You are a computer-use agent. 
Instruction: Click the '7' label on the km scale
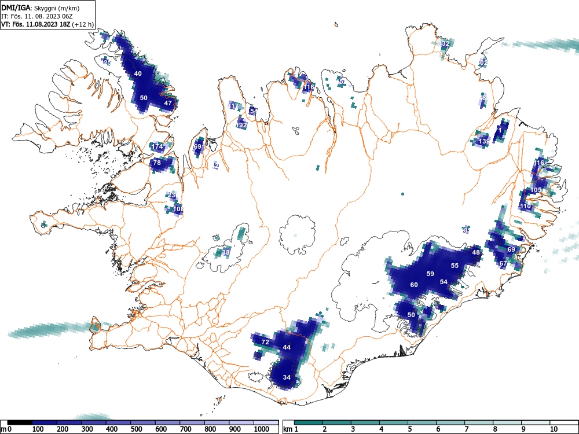click(x=466, y=429)
